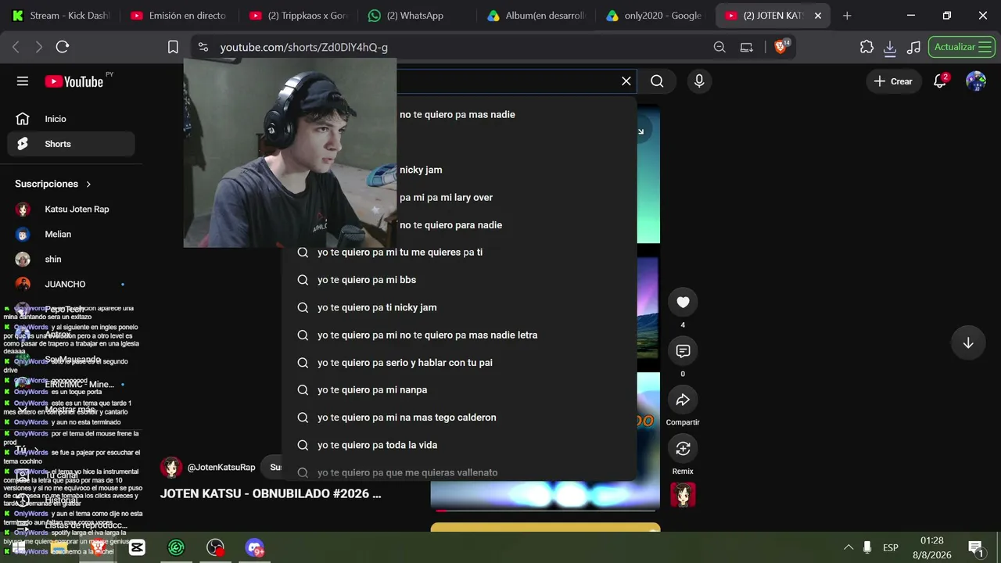Screen dimensions: 1001x563
Task: Remix this Short
Action: pyautogui.click(x=683, y=448)
